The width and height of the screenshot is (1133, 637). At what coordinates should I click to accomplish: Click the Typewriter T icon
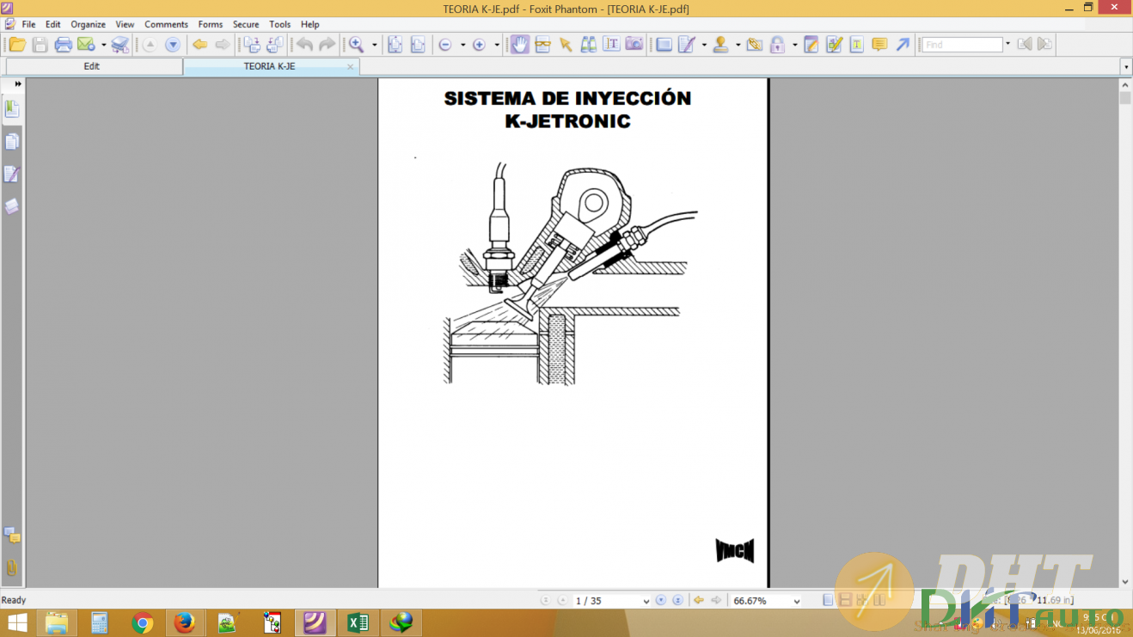tap(857, 45)
